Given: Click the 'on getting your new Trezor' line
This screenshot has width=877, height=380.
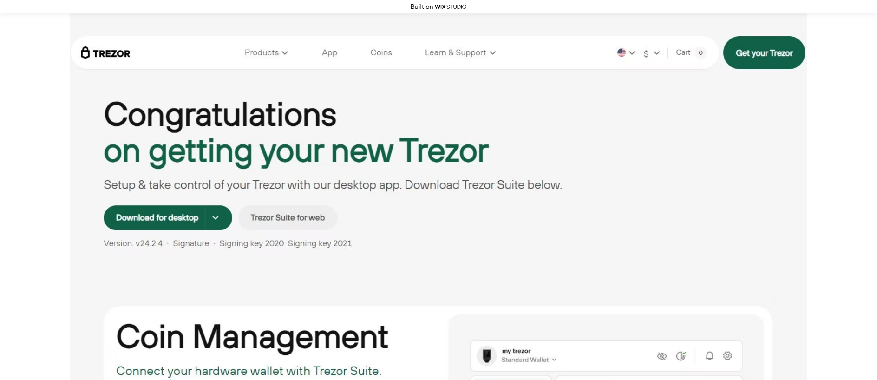Looking at the screenshot, I should [296, 151].
